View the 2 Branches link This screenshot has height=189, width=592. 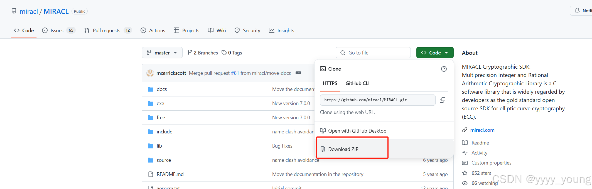(x=203, y=53)
